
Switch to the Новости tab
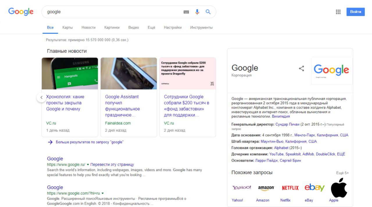click(88, 28)
